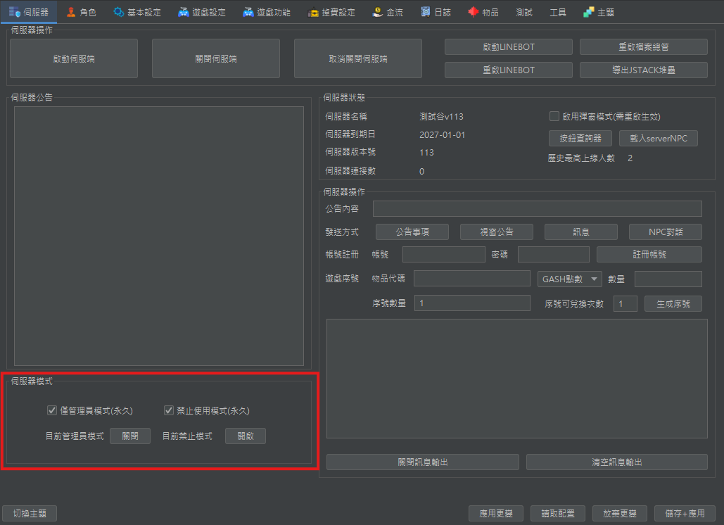724x525 pixels.
Task: Click the 生成序號 button
Action: (673, 304)
